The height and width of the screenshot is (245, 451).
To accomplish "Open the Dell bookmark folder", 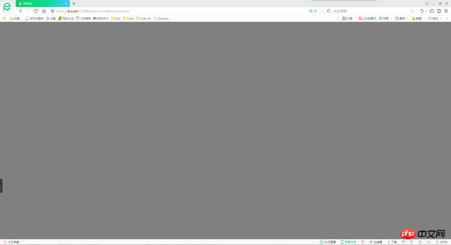I will (116, 18).
